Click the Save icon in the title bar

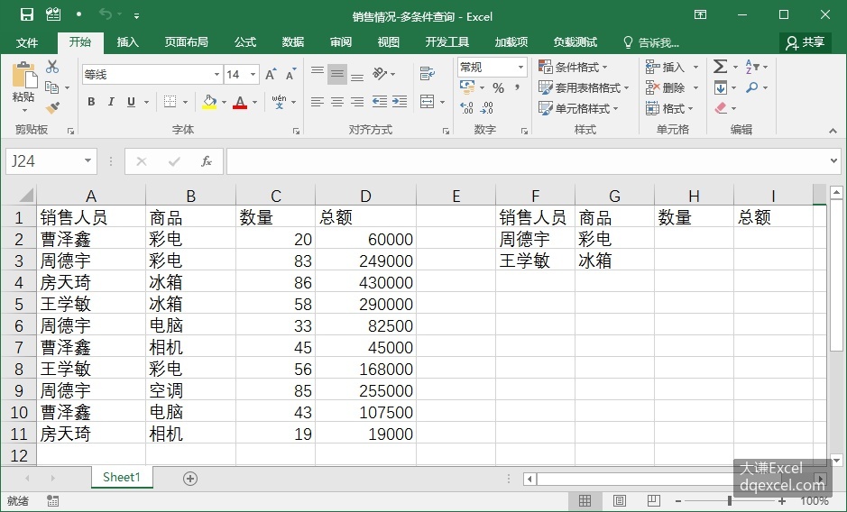click(x=26, y=14)
